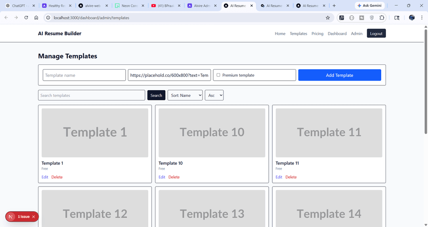Click the address bar URL
Screen dimensions: 428x227
click(92, 18)
